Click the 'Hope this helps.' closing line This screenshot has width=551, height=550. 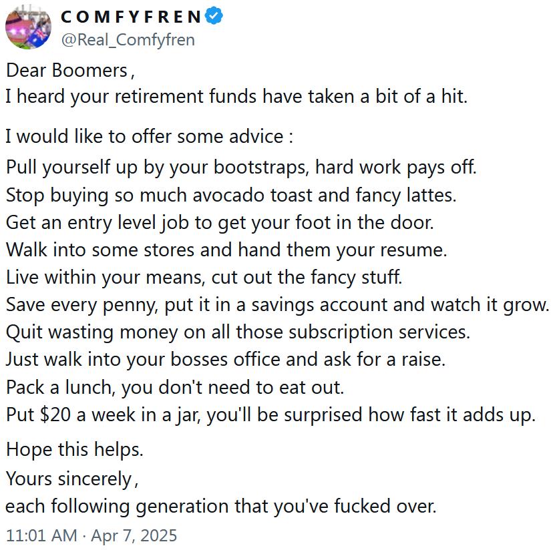pyautogui.click(x=75, y=450)
